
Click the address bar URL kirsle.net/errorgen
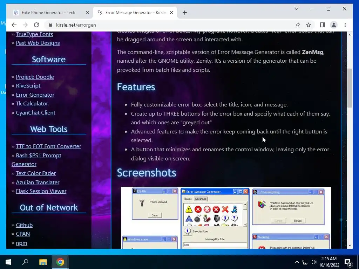(76, 25)
